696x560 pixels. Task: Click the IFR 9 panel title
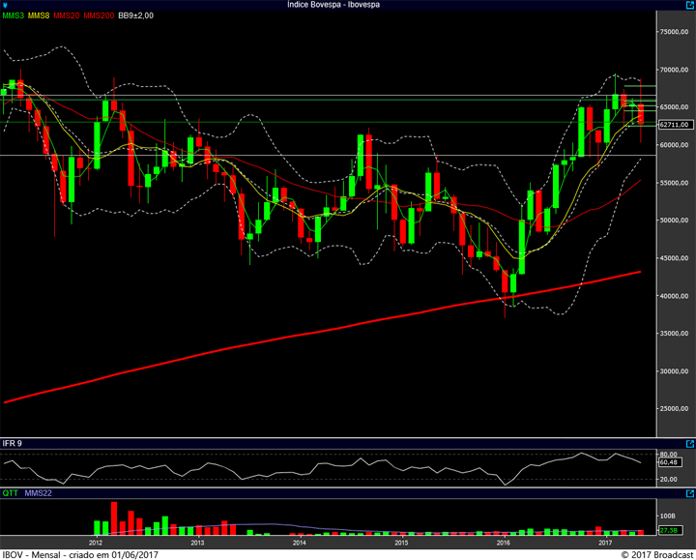tap(13, 443)
